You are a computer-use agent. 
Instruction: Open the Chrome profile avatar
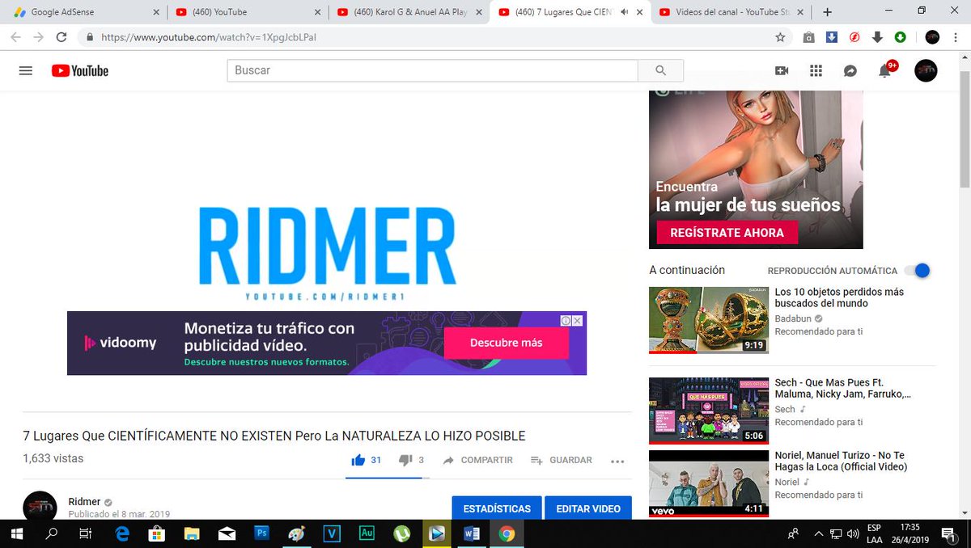pyautogui.click(x=932, y=37)
